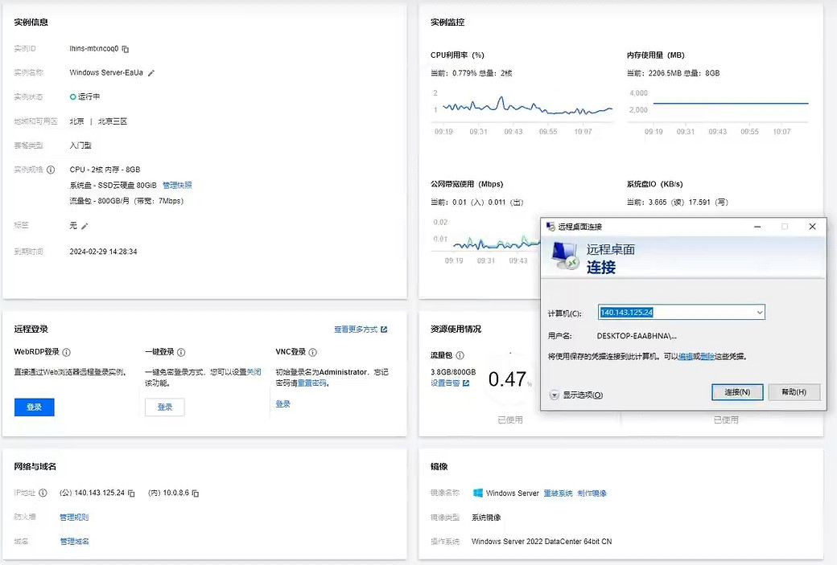
Task: Copy the public IP 140.143.125.24
Action: click(131, 493)
